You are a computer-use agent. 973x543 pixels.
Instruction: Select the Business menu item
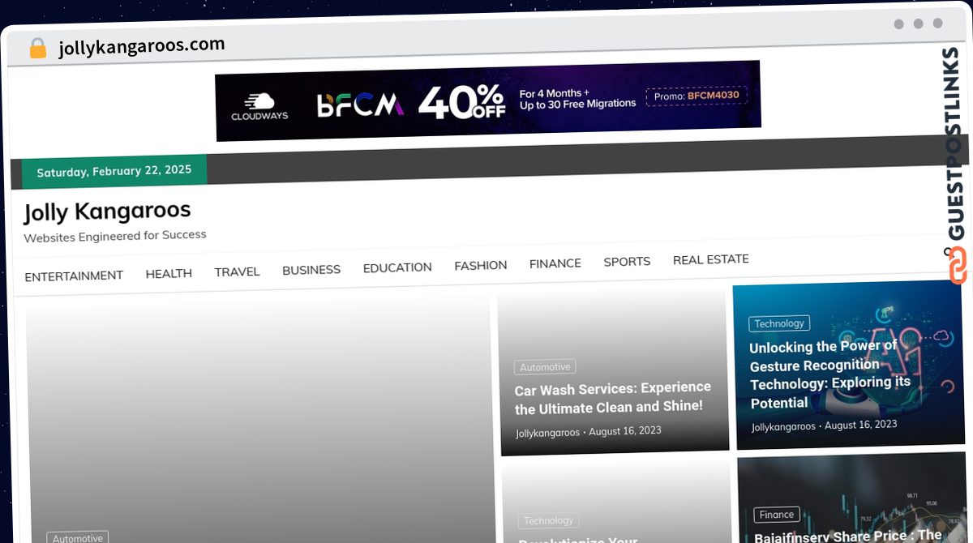click(x=311, y=269)
